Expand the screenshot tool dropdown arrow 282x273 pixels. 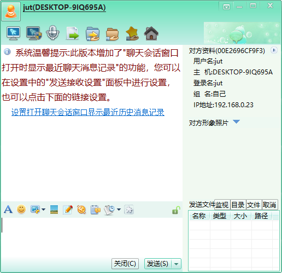tap(44, 210)
